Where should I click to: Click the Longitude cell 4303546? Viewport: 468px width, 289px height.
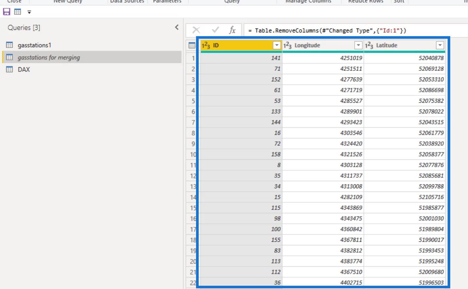[323, 133]
